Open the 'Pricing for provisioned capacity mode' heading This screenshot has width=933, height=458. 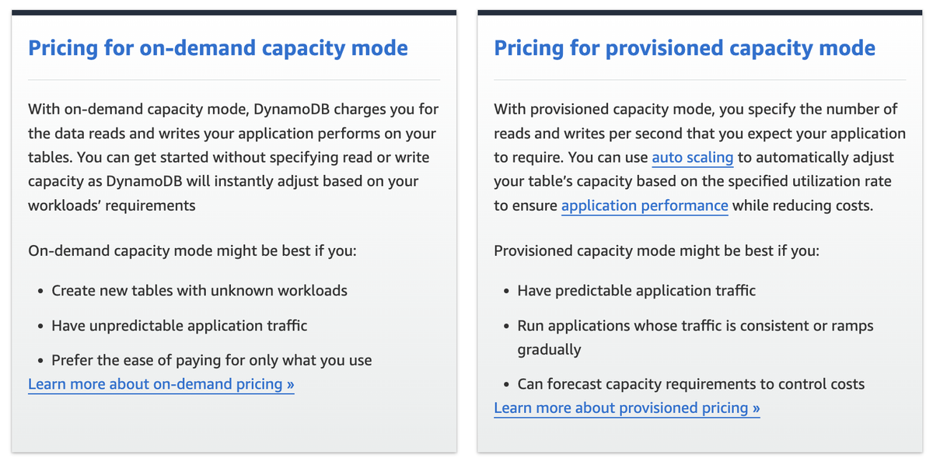684,48
